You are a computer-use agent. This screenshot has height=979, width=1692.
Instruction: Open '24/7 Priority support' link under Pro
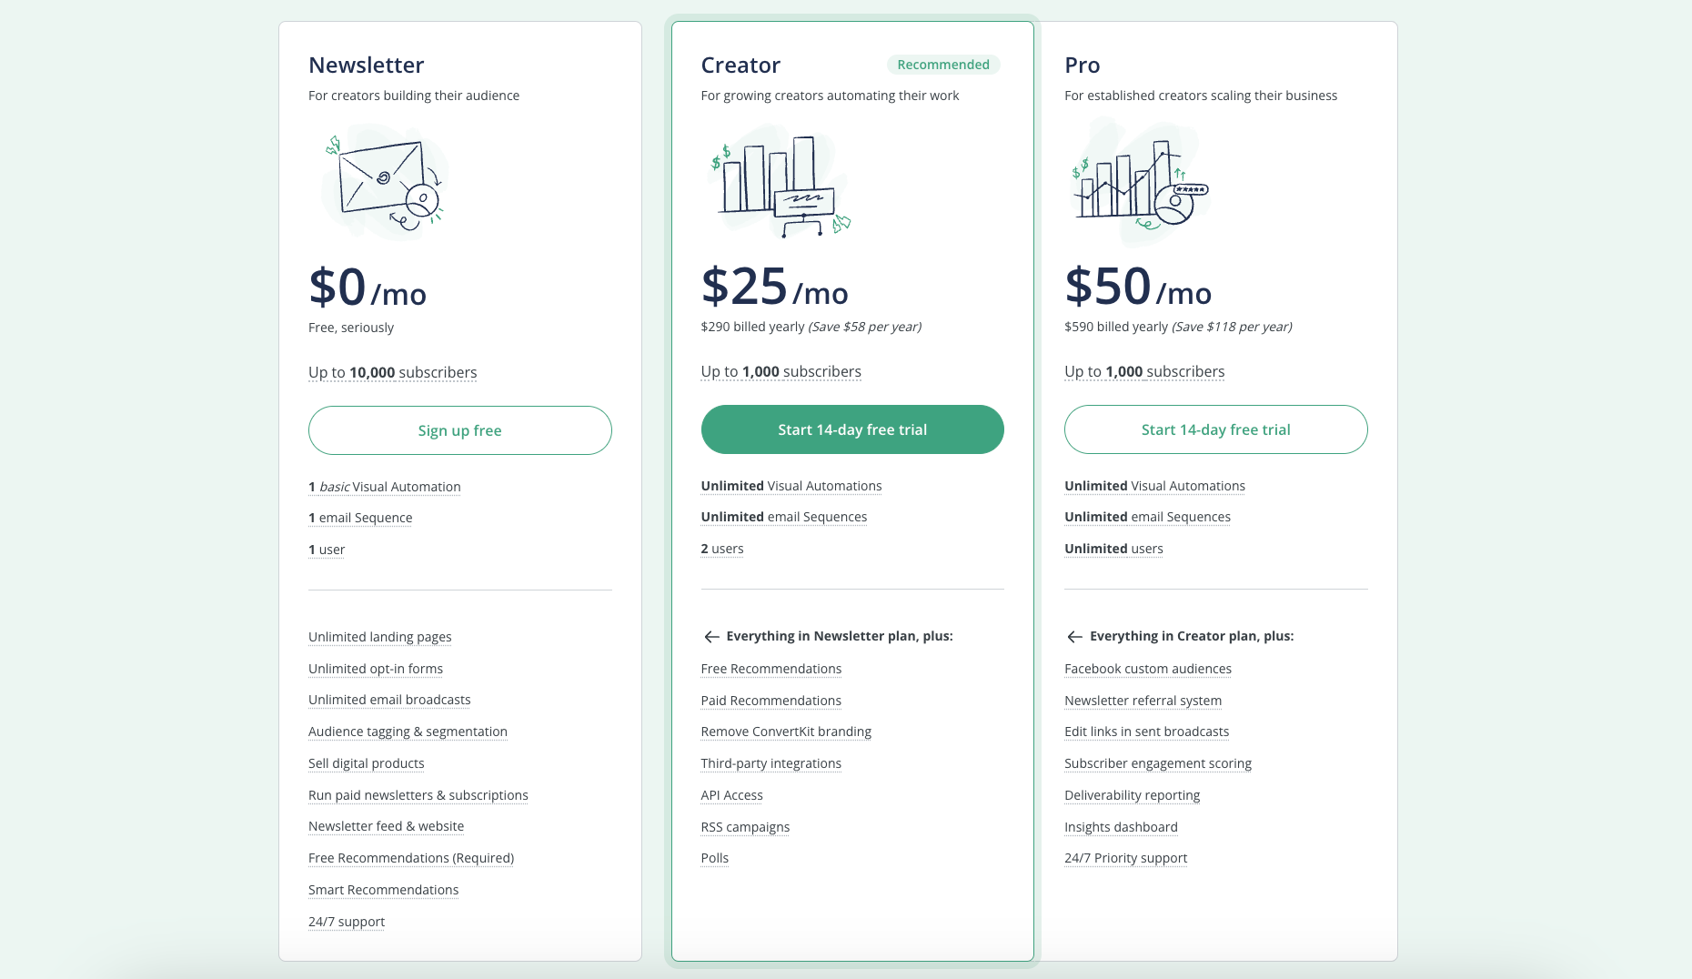coord(1125,858)
